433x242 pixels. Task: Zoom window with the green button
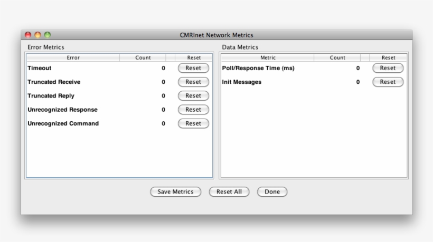point(48,35)
